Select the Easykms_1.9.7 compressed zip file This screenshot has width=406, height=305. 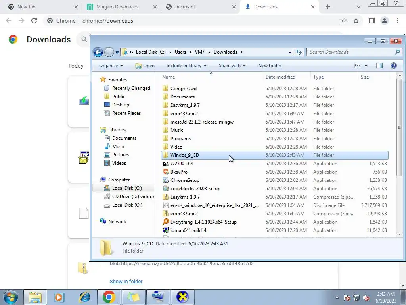click(185, 197)
